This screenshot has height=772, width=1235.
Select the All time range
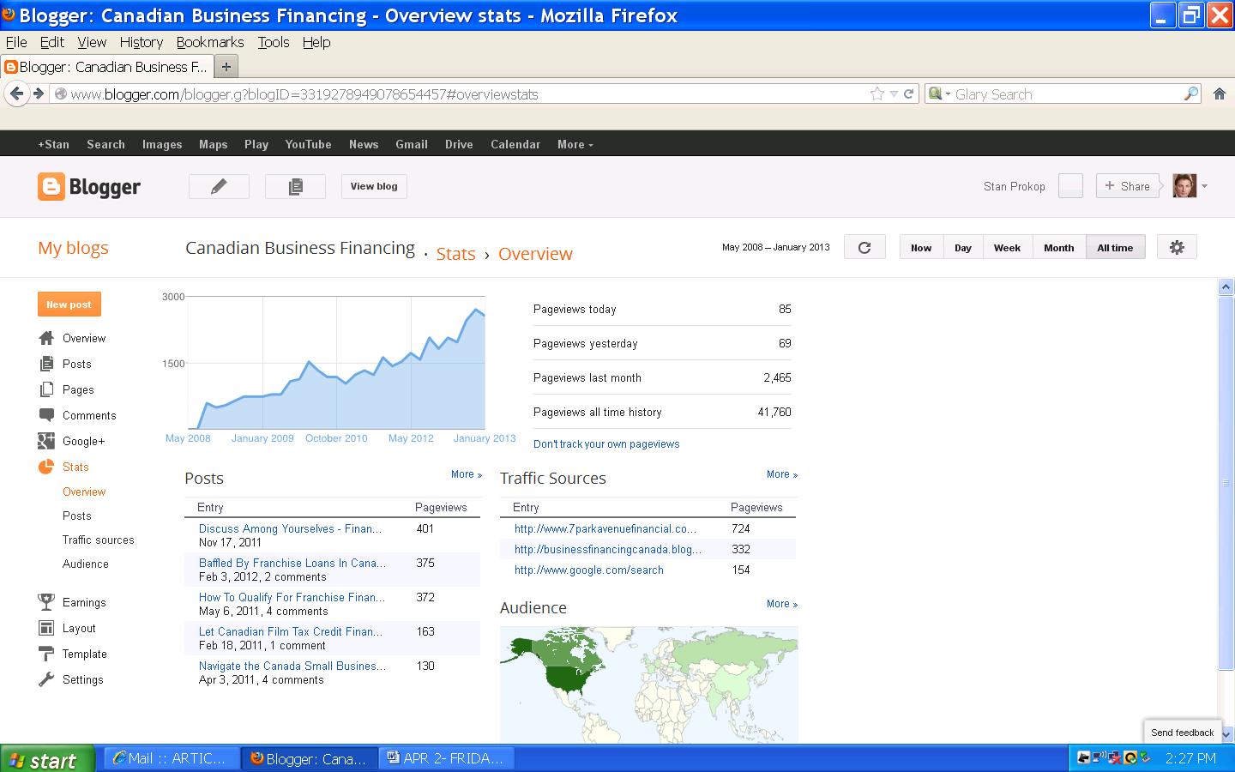coord(1115,247)
